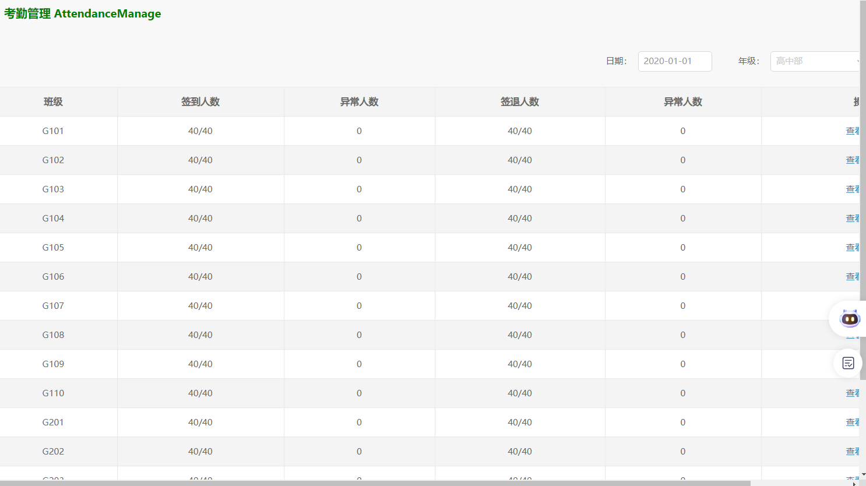Click the 年级： label
Screen dimensions: 866x486
(749, 61)
